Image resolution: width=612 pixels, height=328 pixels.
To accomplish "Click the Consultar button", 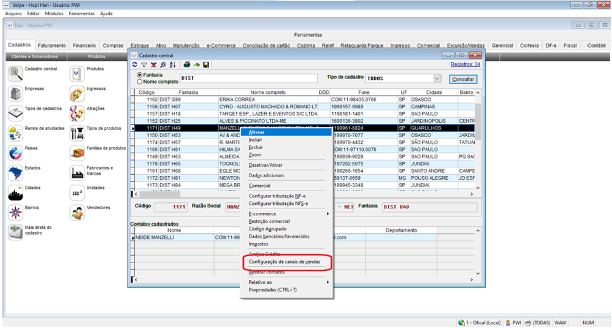I will click(463, 79).
